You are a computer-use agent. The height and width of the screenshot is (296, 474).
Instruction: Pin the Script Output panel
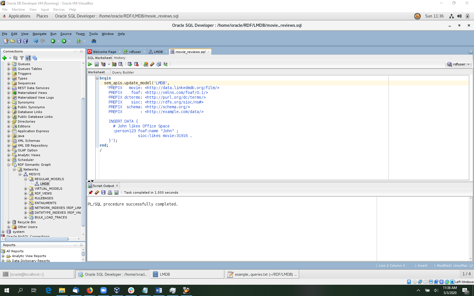(x=91, y=193)
